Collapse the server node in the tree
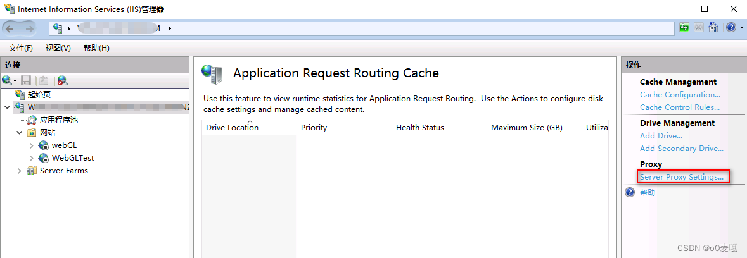The height and width of the screenshot is (258, 747). coord(7,107)
